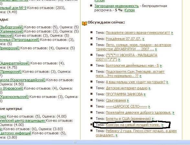Click the » arrow after Рождённые 07.07.07.
The width and height of the screenshot is (190, 145).
click(x=143, y=39)
